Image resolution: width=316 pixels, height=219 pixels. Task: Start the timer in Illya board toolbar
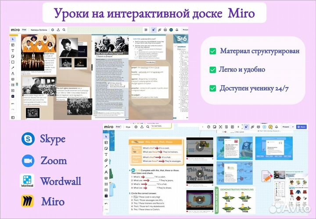pyautogui.click(x=208, y=127)
